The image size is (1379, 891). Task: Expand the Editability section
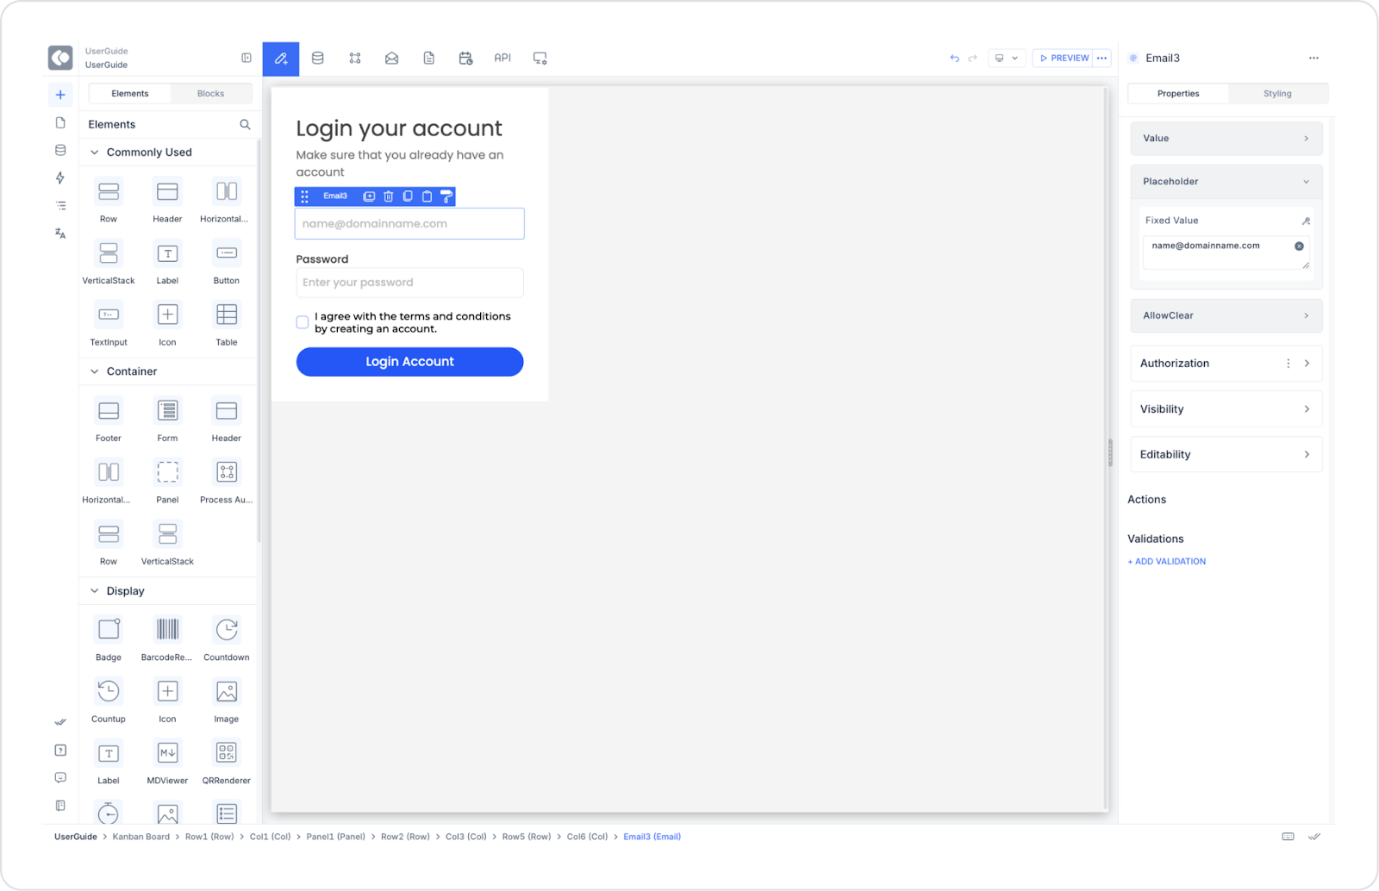pos(1226,455)
